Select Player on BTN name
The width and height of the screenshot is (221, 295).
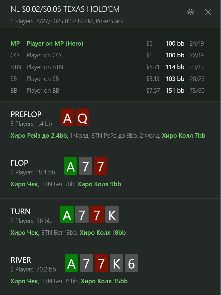45,67
